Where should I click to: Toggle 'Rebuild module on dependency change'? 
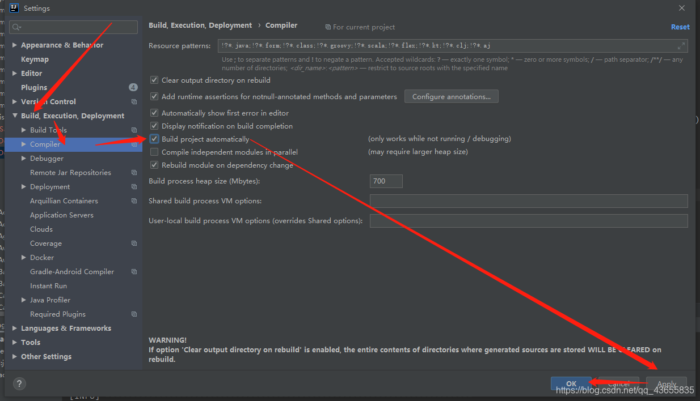click(154, 165)
